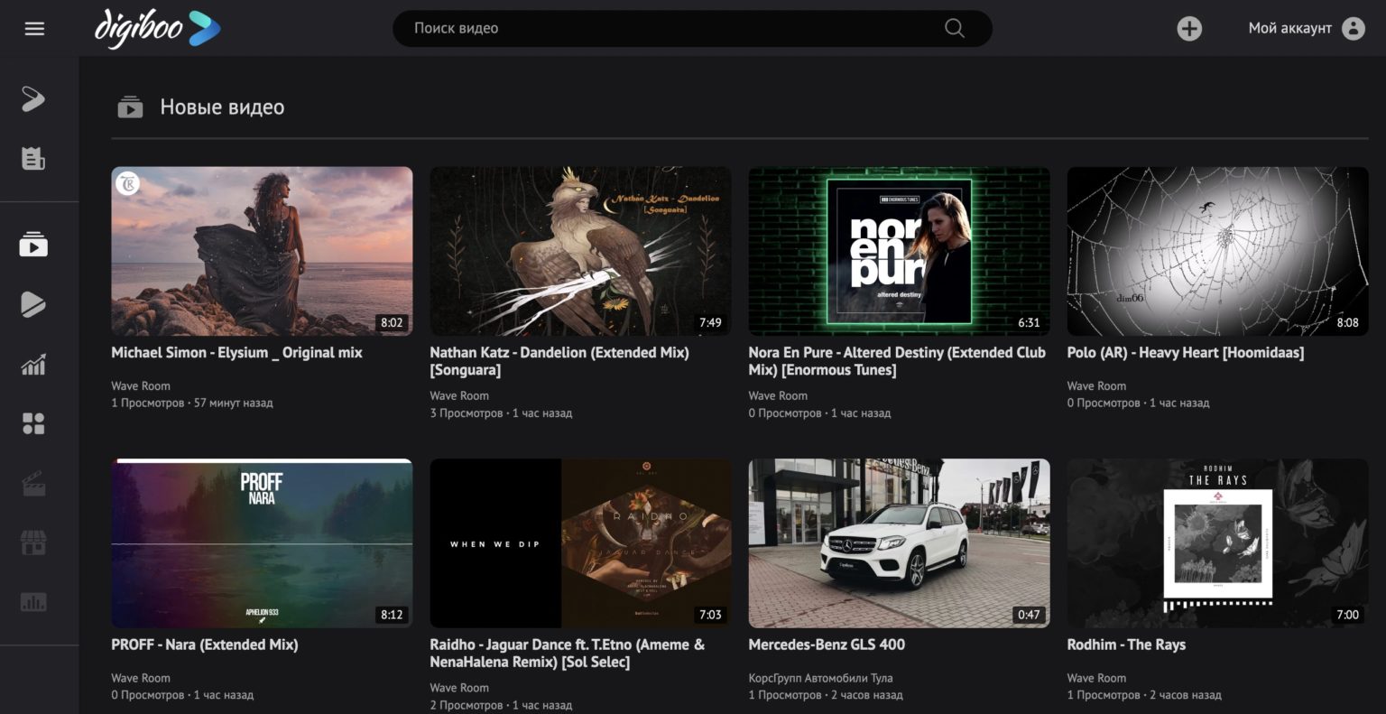Click the account avatar icon
Screen dimensions: 1386x714
click(1354, 29)
